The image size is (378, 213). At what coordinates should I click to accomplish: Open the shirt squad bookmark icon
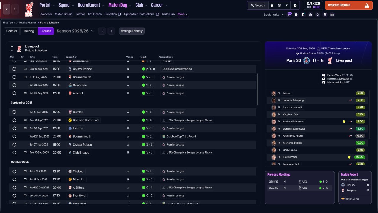tap(296, 14)
